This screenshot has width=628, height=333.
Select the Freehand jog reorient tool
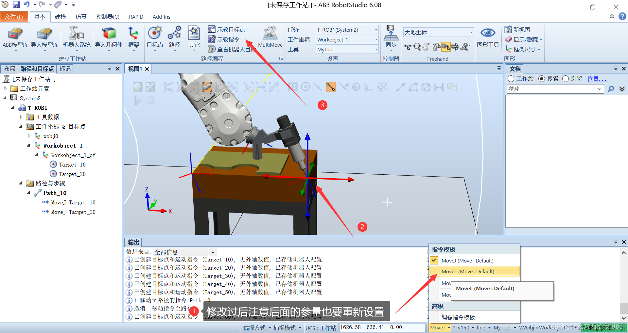[x=455, y=47]
